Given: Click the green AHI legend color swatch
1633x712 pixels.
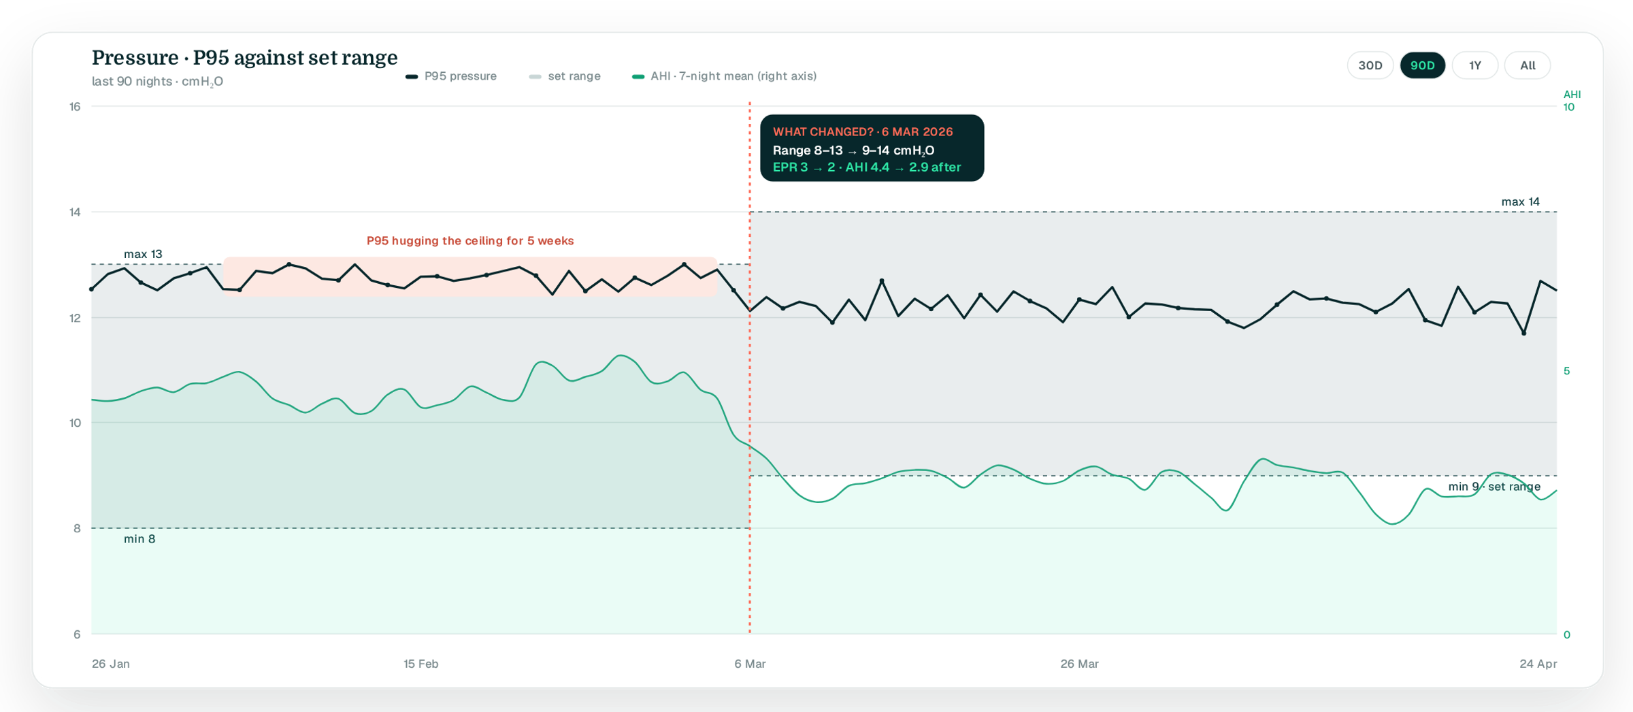Looking at the screenshot, I should (638, 77).
